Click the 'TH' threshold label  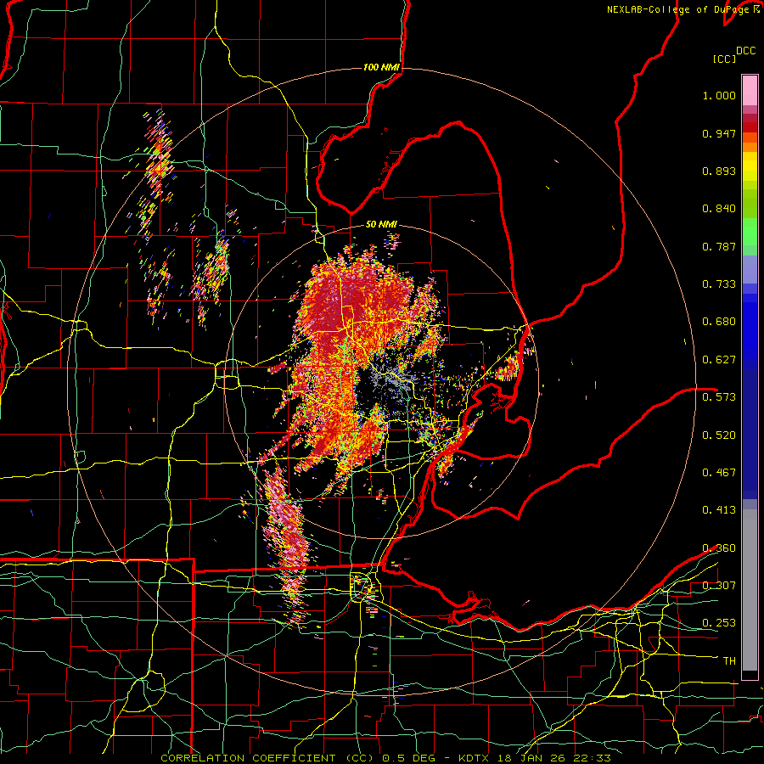(x=729, y=661)
